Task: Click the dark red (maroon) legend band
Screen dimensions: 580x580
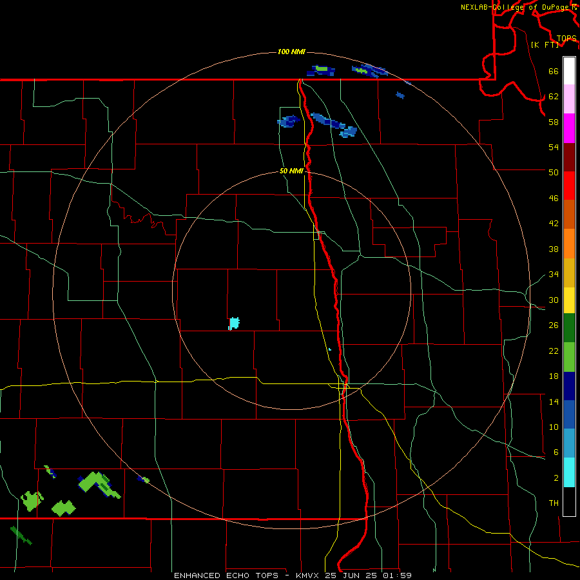Action: [569, 157]
